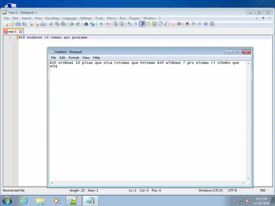Click Run Macro Multiple Times icon
Viewport: 275px width, 206px height.
pos(206,24)
